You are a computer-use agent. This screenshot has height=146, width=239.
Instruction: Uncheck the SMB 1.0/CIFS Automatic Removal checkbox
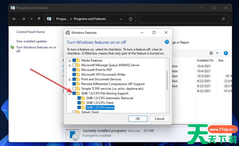[x=79, y=98]
